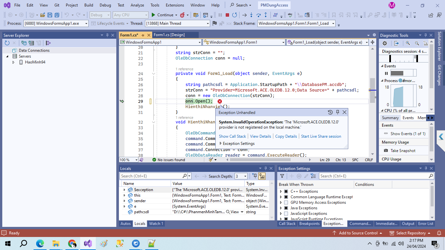
Task: Click the Exception Settings filter funnel icon
Action: pos(282,176)
